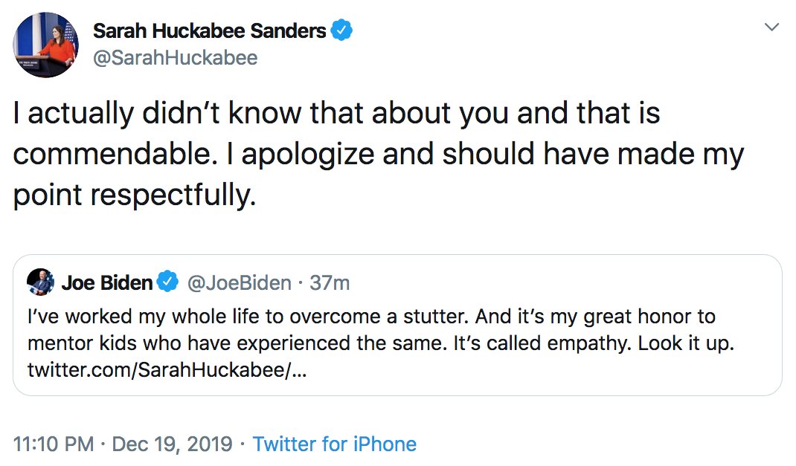The image size is (796, 466).
Task: Select the main tweet apology text
Action: point(379,154)
